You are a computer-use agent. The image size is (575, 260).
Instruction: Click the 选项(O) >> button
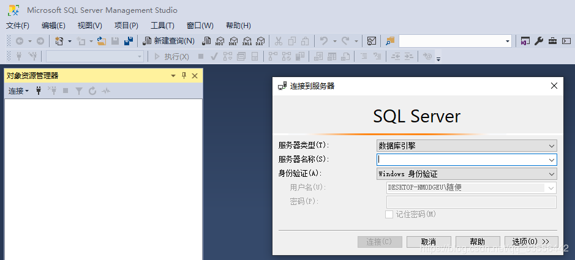point(531,242)
